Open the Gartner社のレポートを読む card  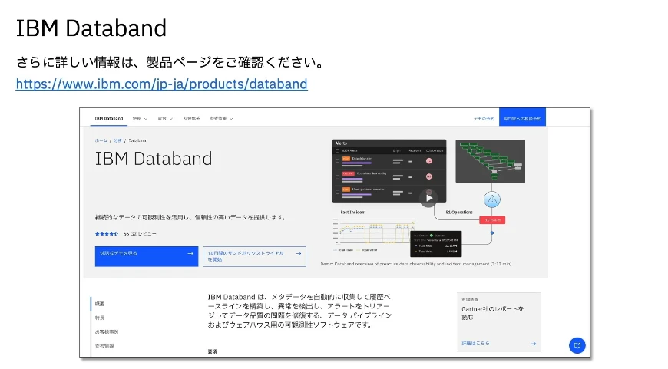tap(499, 322)
